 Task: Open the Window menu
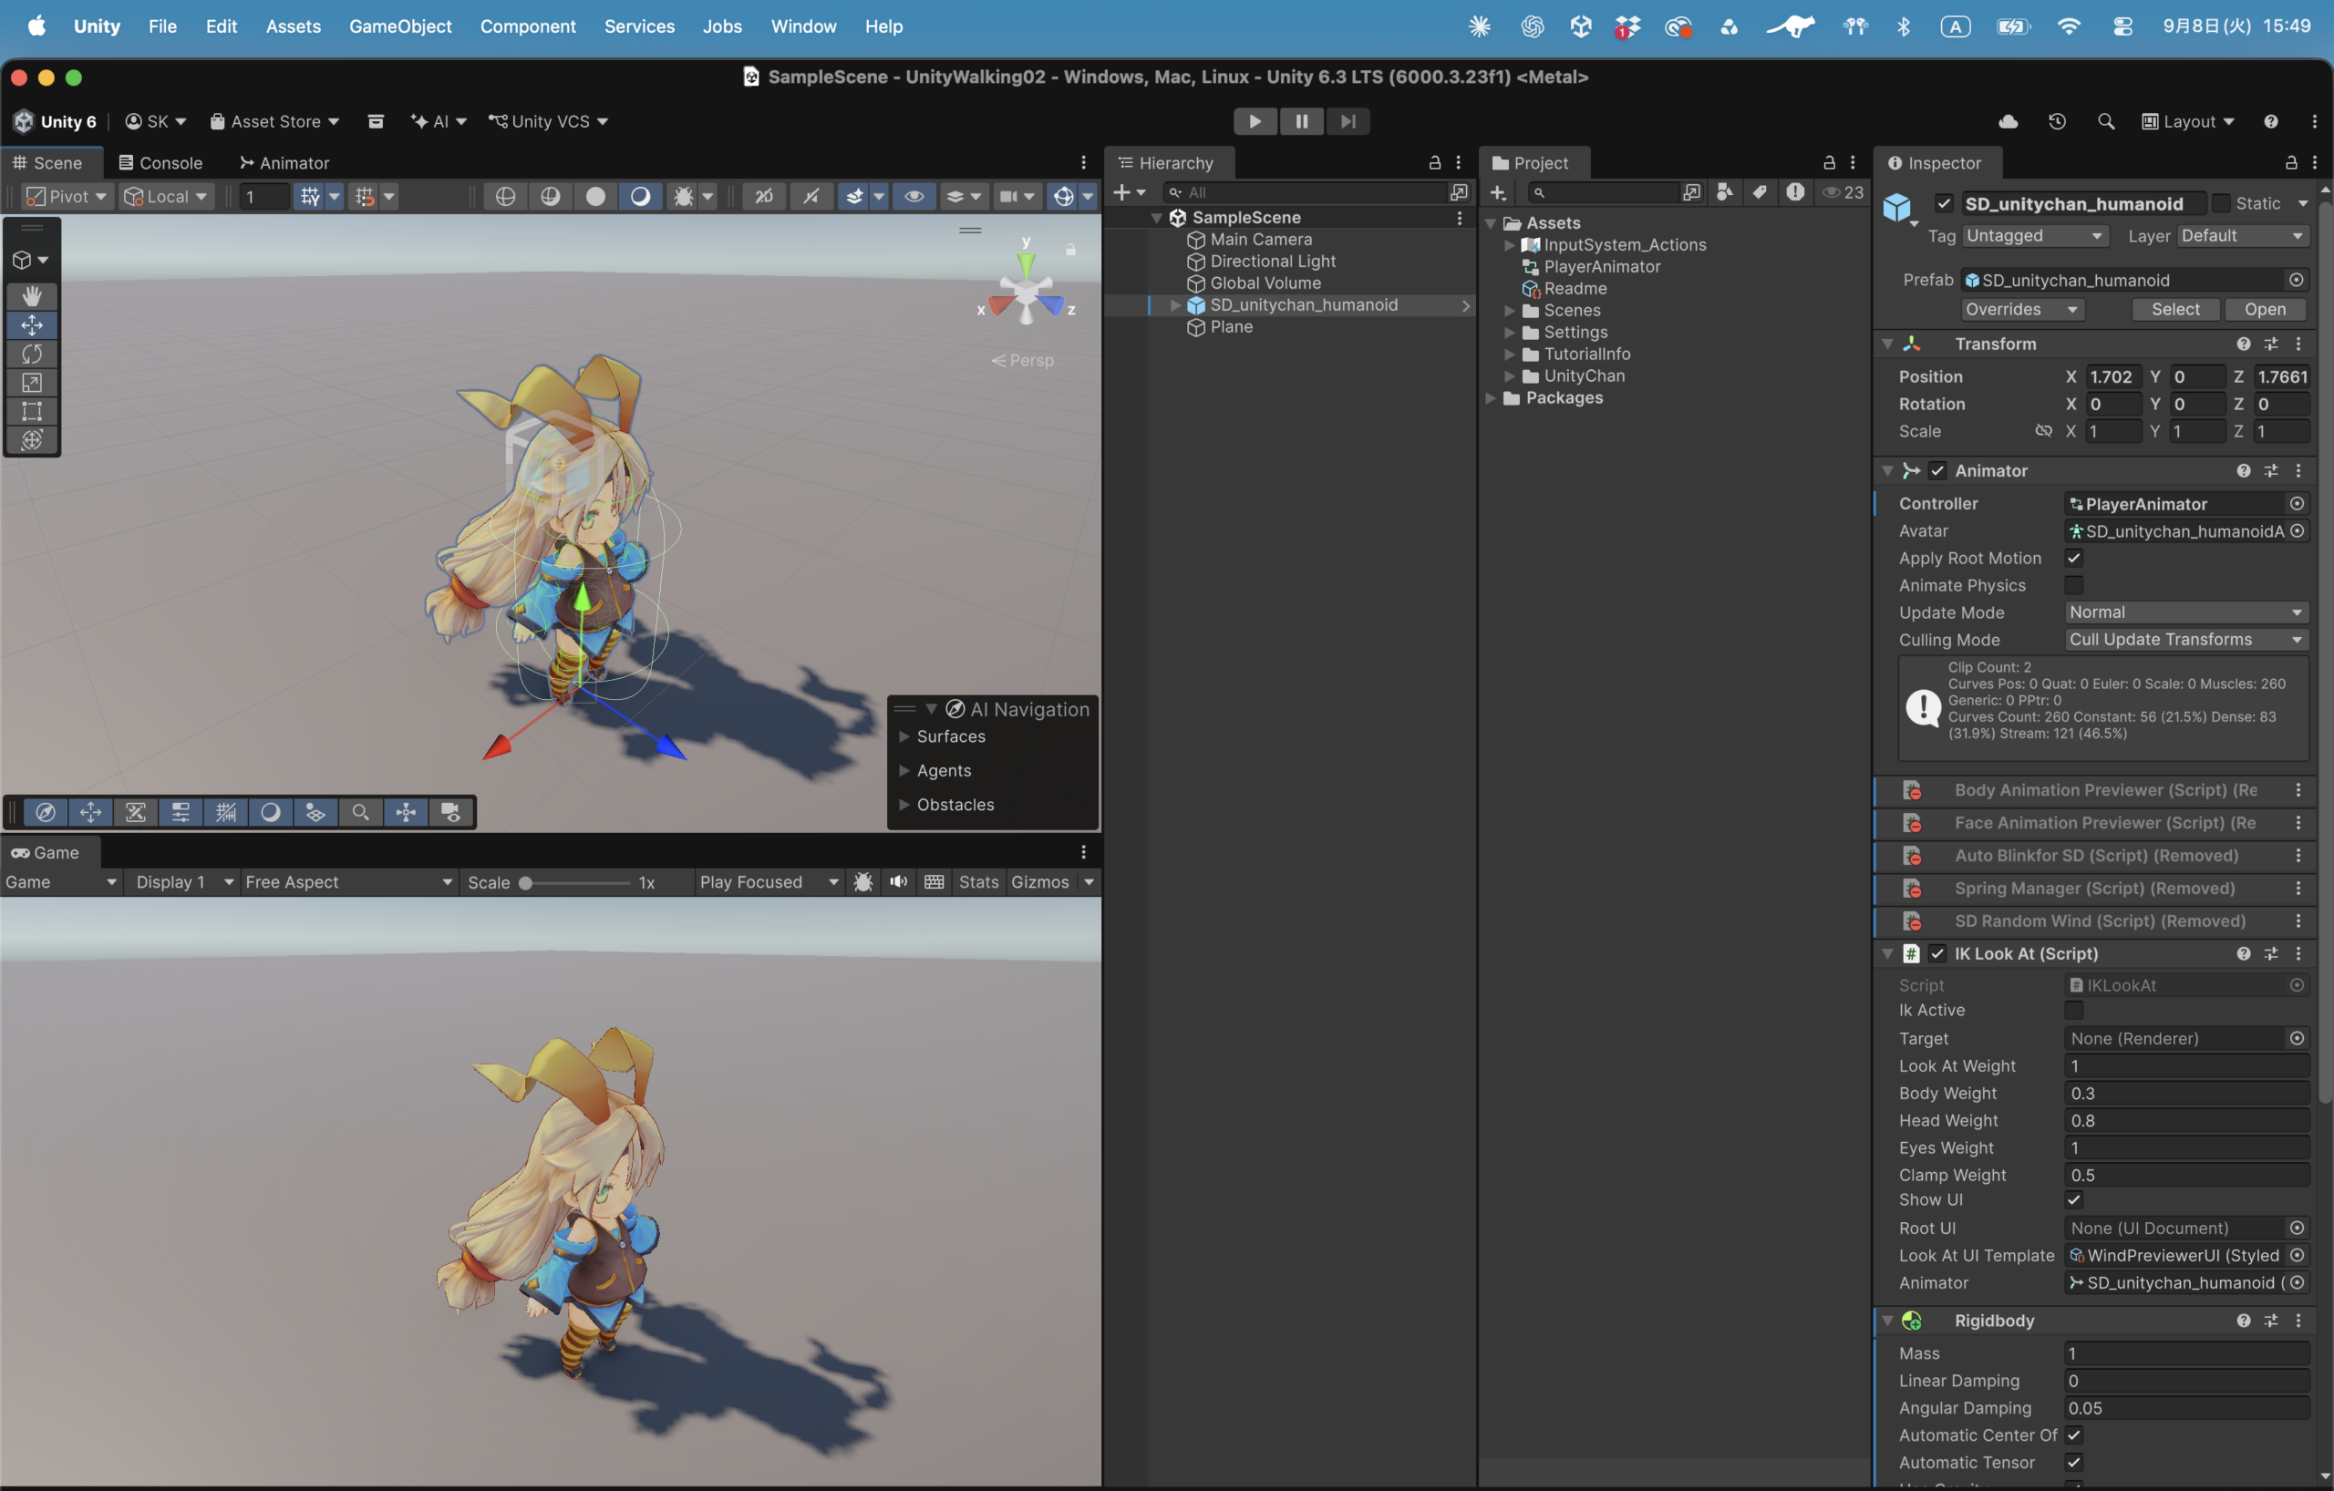click(802, 26)
